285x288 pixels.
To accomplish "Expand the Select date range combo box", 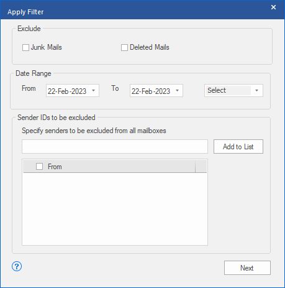I will coord(233,90).
